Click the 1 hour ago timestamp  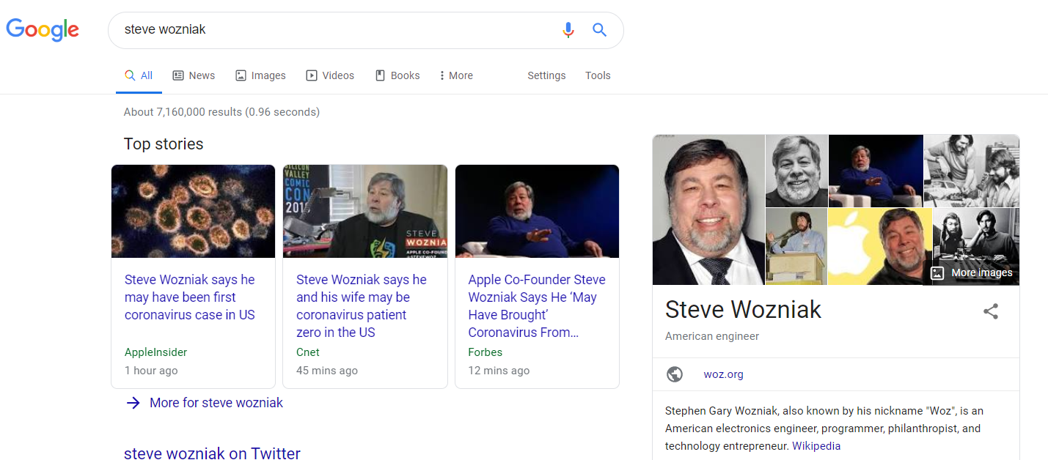pyautogui.click(x=151, y=371)
